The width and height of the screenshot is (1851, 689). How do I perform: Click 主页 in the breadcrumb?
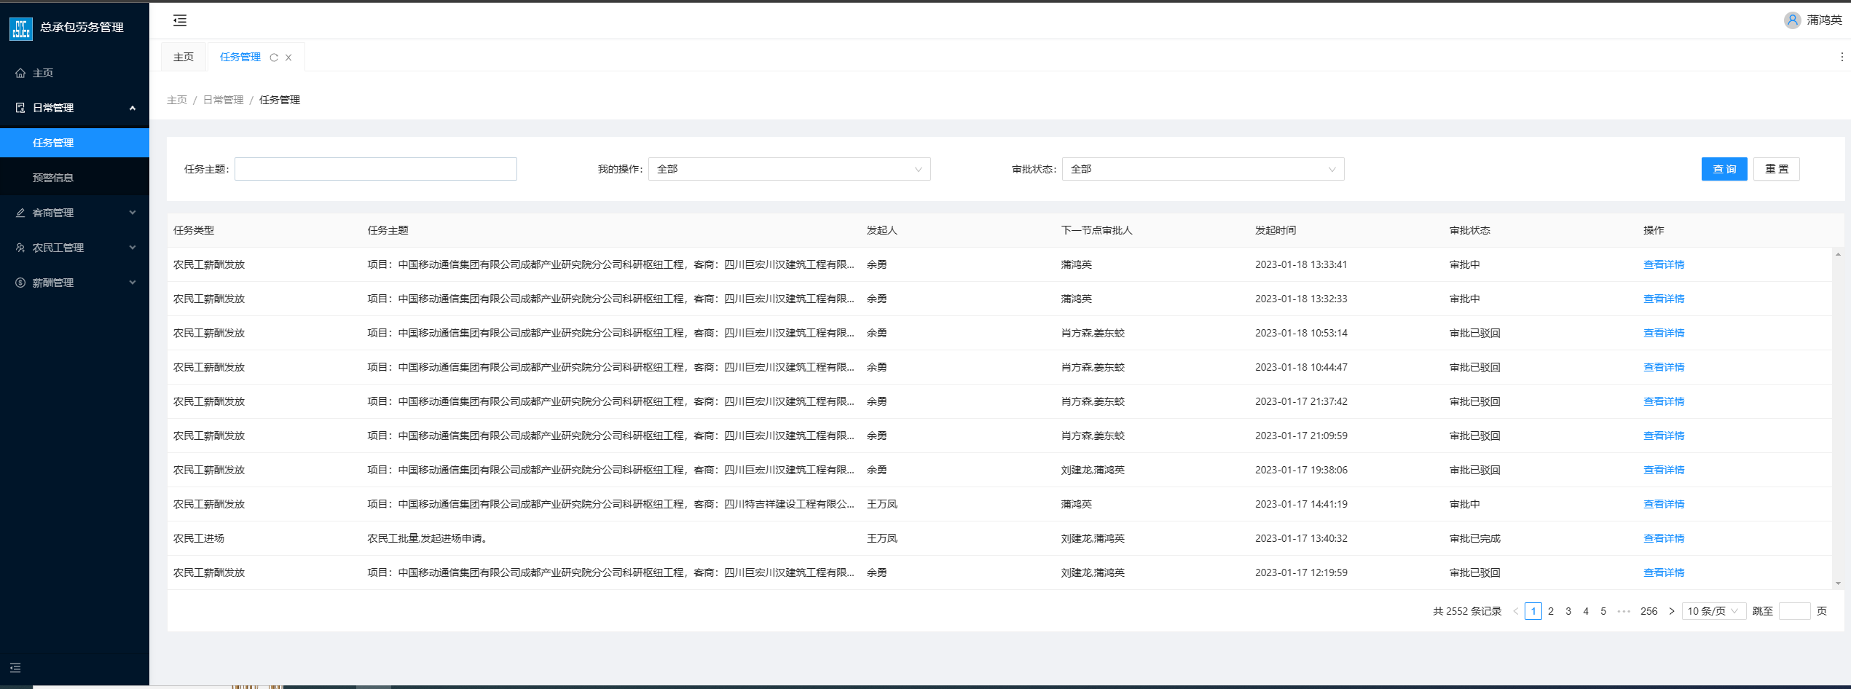(x=177, y=100)
